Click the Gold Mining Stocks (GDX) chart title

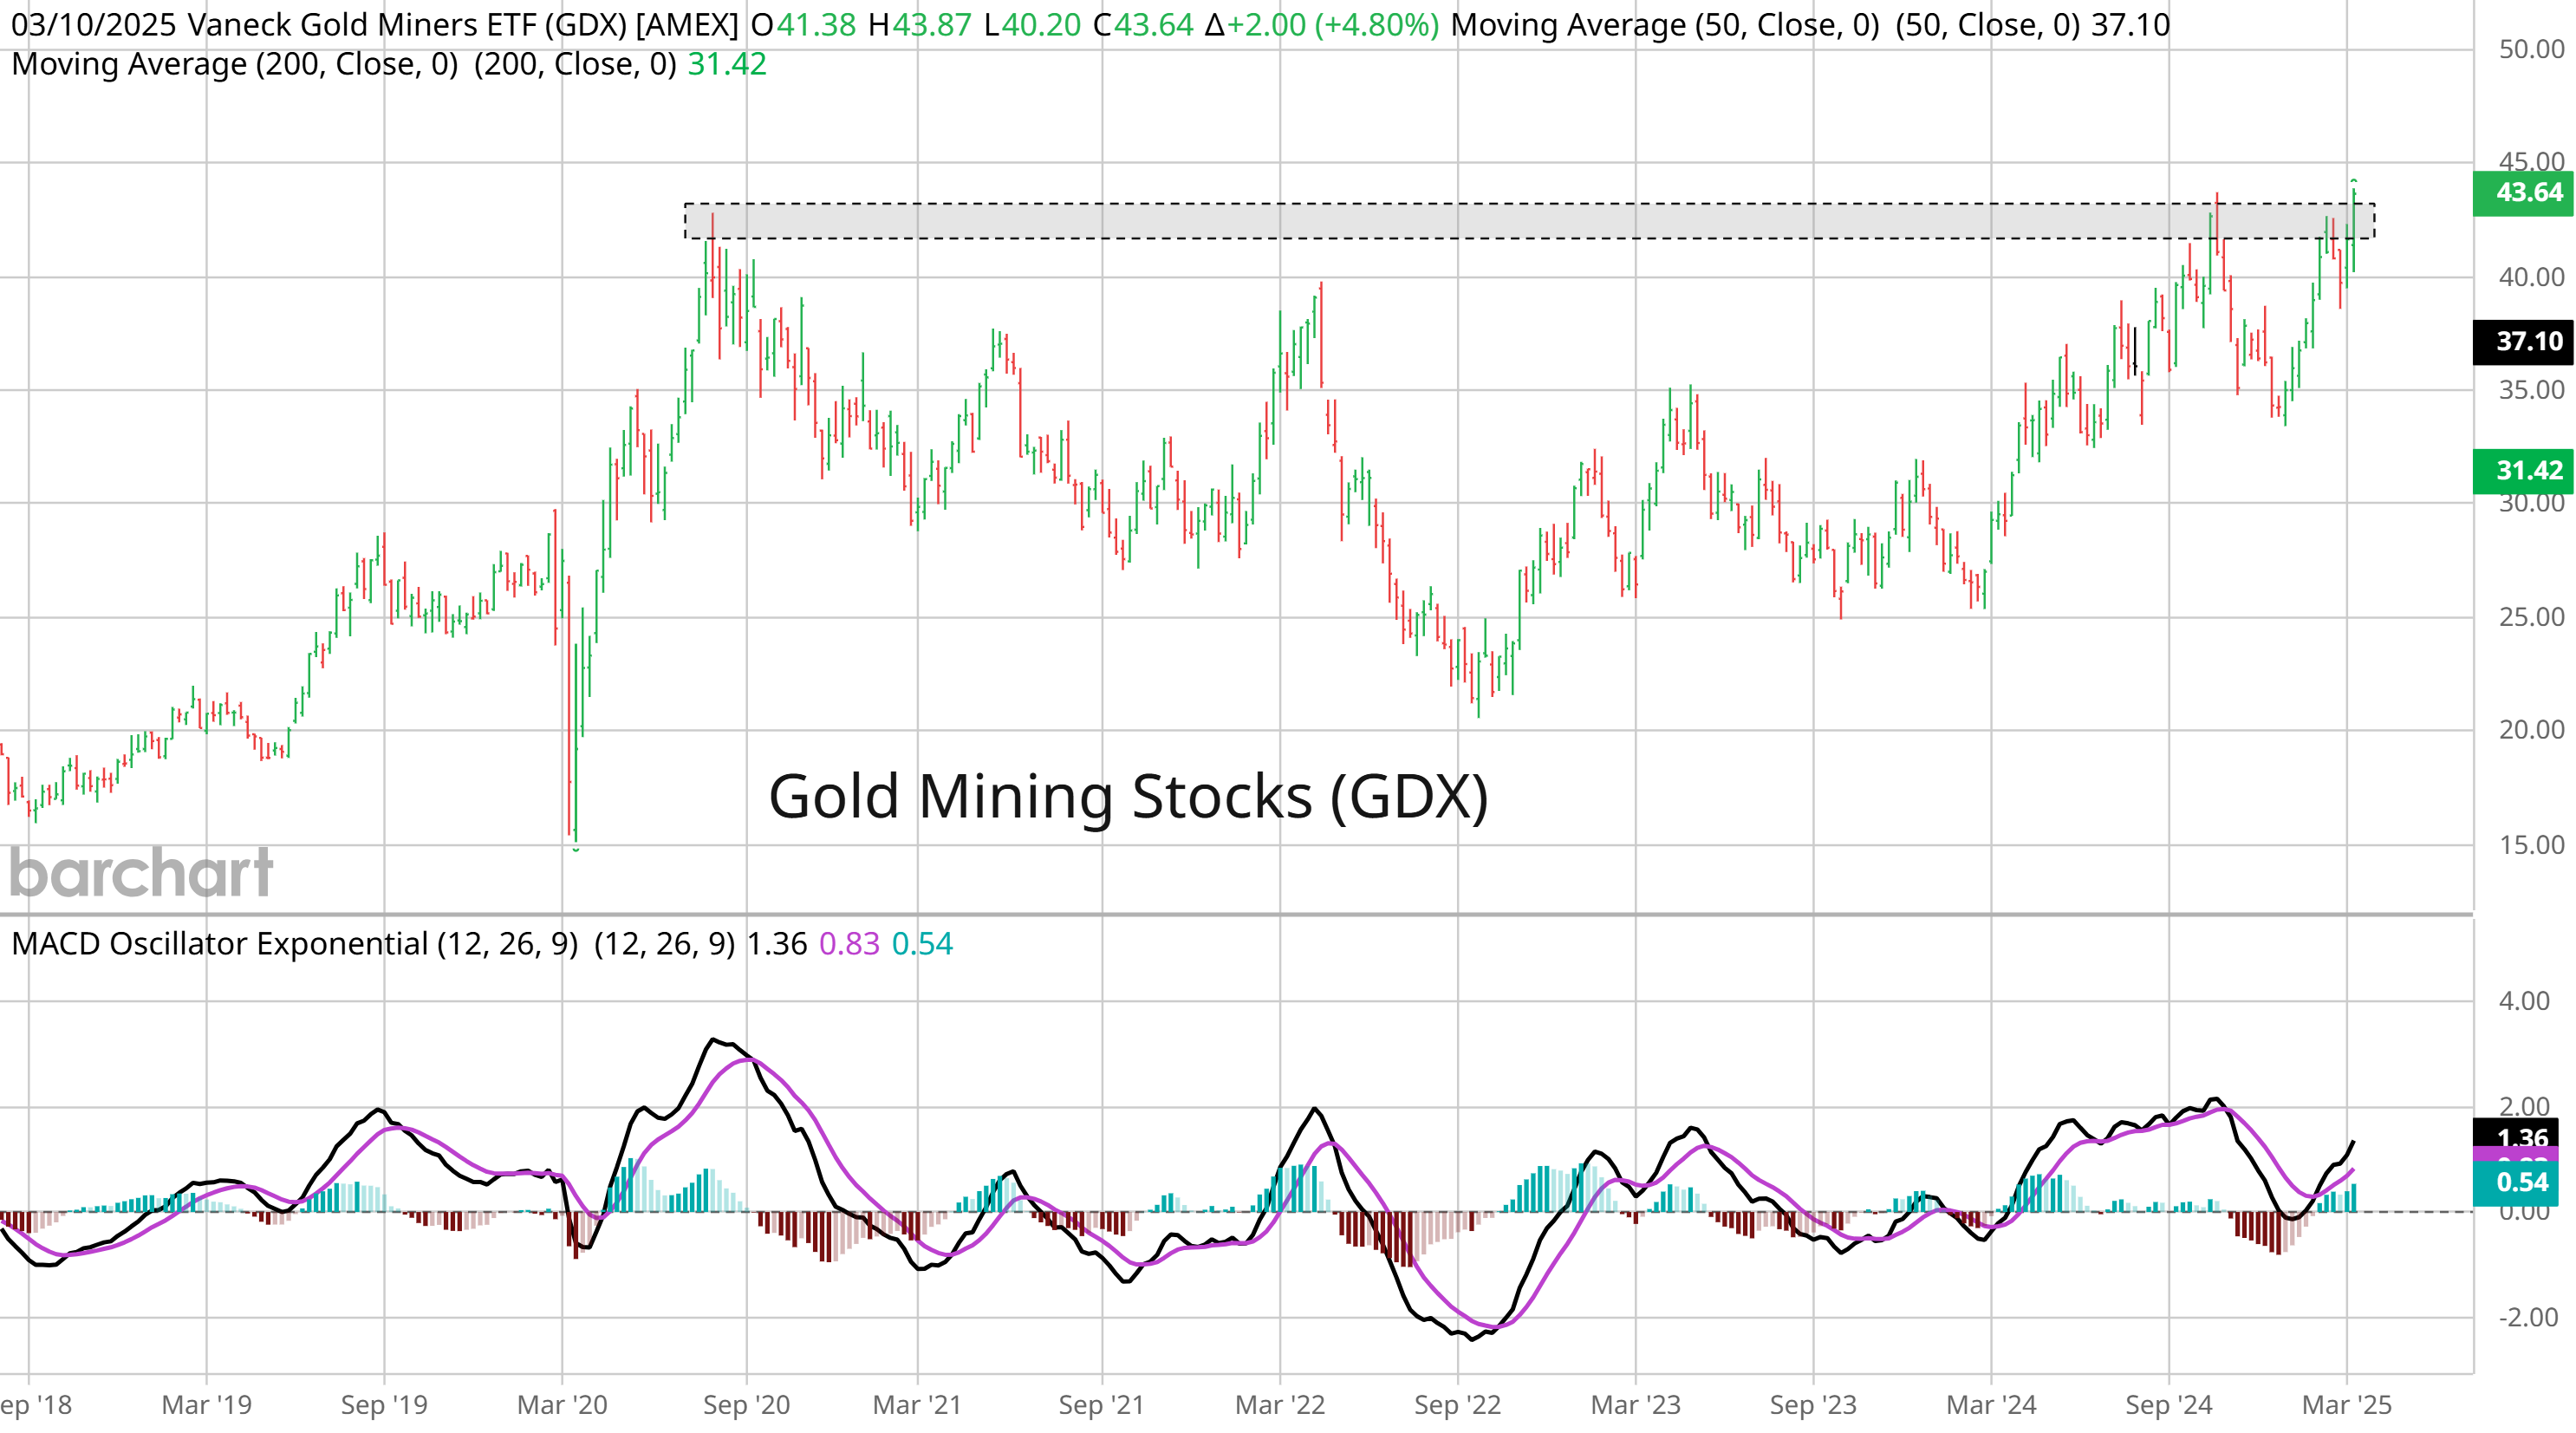(1128, 797)
